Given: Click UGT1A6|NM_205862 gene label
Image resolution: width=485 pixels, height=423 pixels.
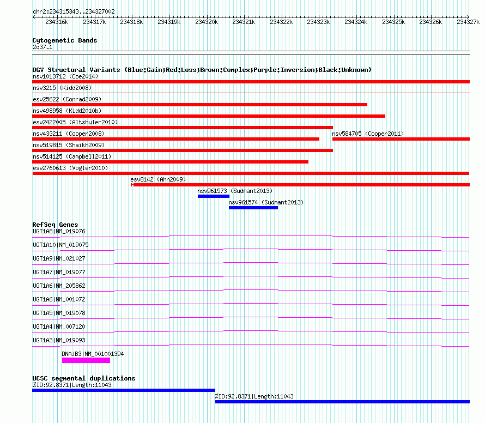Looking at the screenshot, I should [59, 286].
